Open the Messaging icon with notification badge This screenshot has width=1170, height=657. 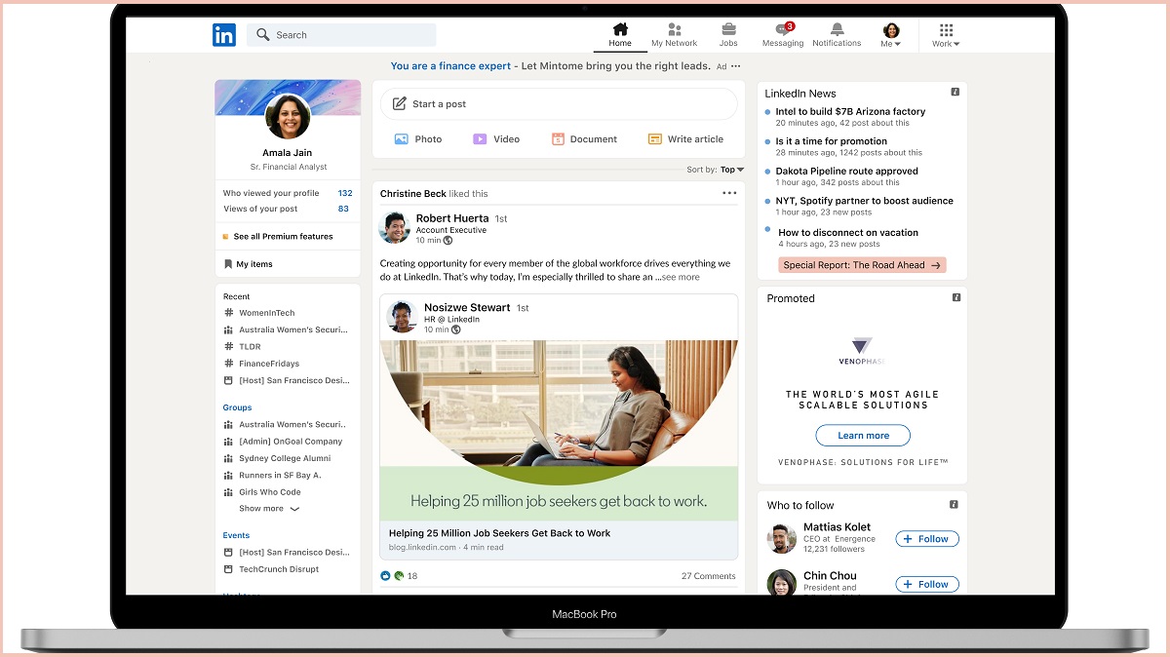pyautogui.click(x=783, y=30)
